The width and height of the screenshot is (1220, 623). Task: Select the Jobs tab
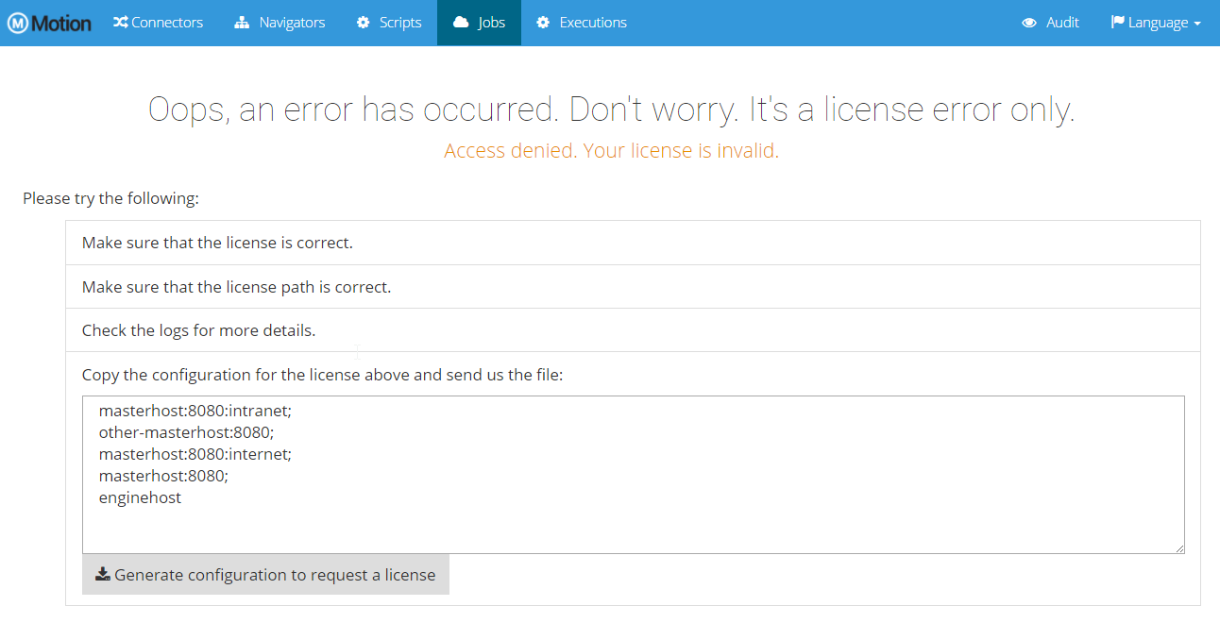[479, 23]
